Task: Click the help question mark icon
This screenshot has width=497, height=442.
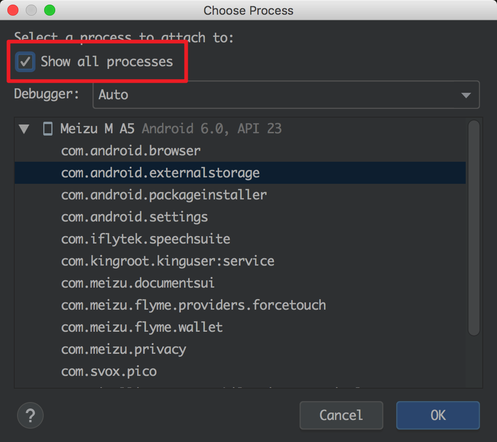Action: tap(30, 415)
